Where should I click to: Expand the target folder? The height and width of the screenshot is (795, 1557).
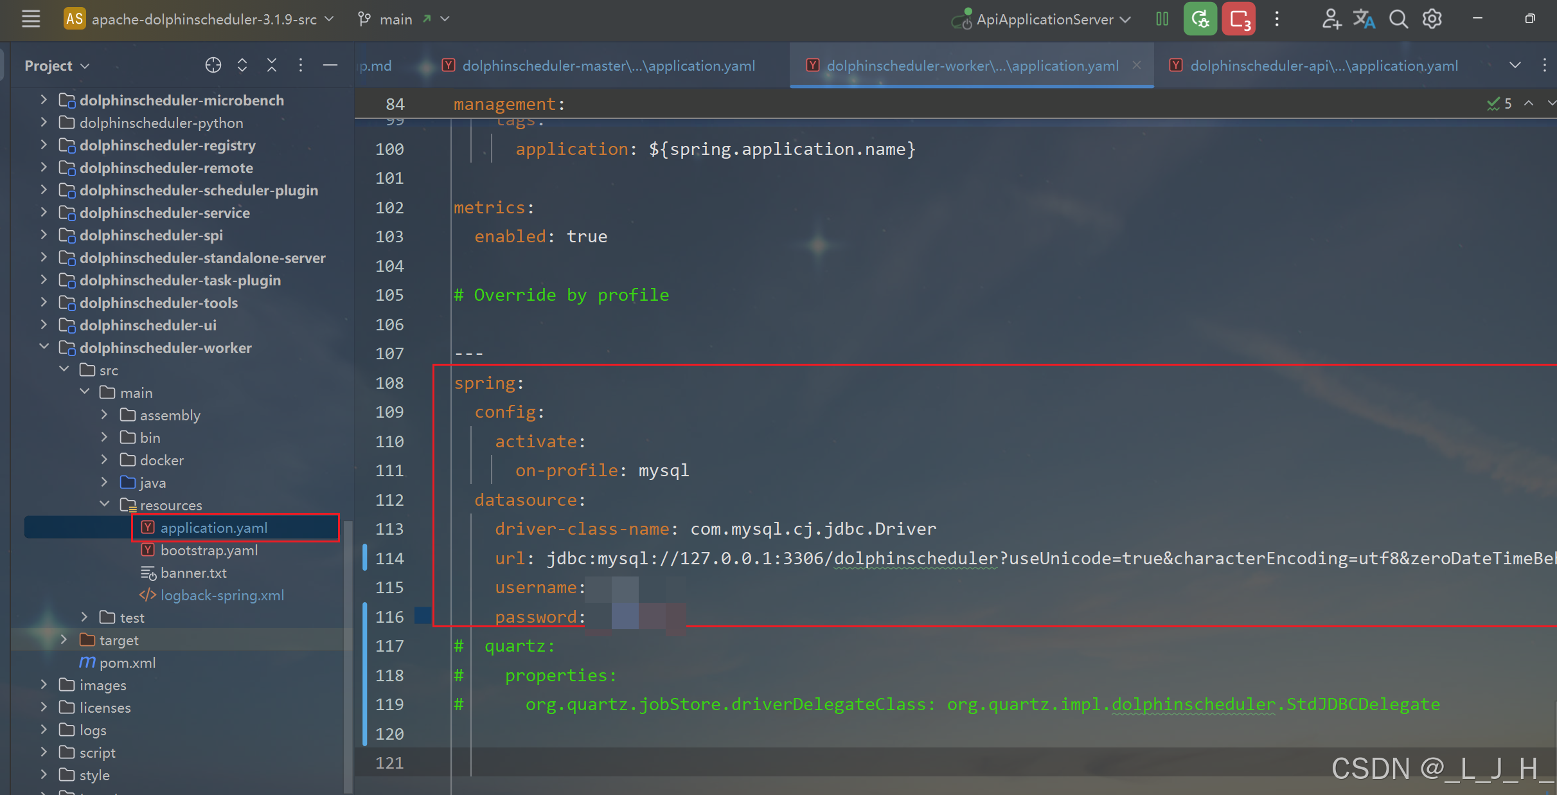[64, 639]
